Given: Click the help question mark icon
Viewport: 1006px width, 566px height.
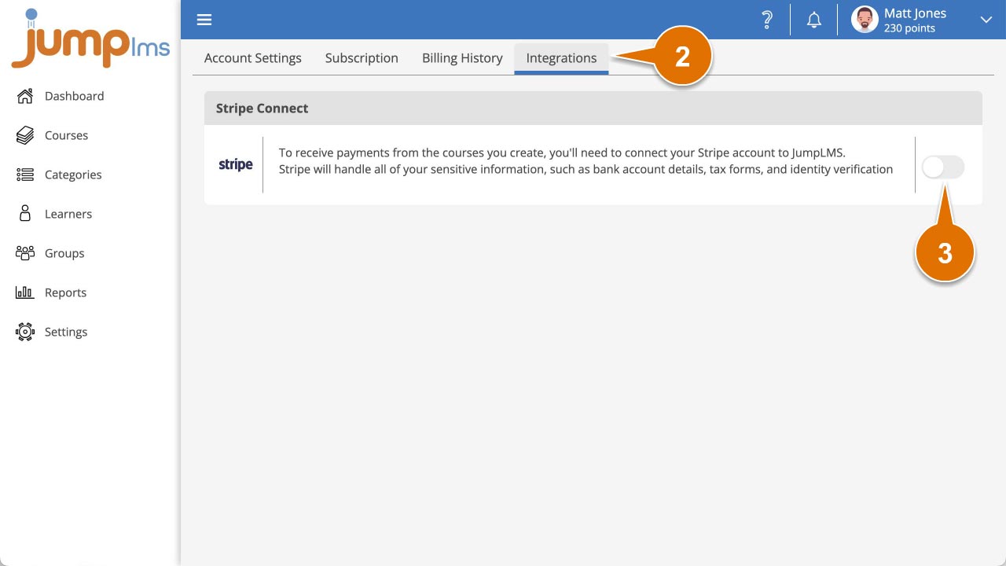Looking at the screenshot, I should click(767, 19).
